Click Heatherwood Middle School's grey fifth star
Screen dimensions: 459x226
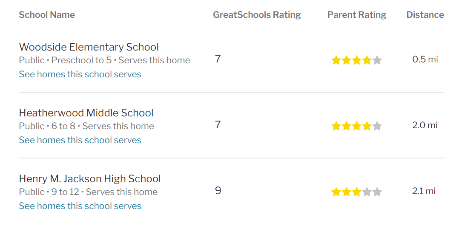coord(377,126)
